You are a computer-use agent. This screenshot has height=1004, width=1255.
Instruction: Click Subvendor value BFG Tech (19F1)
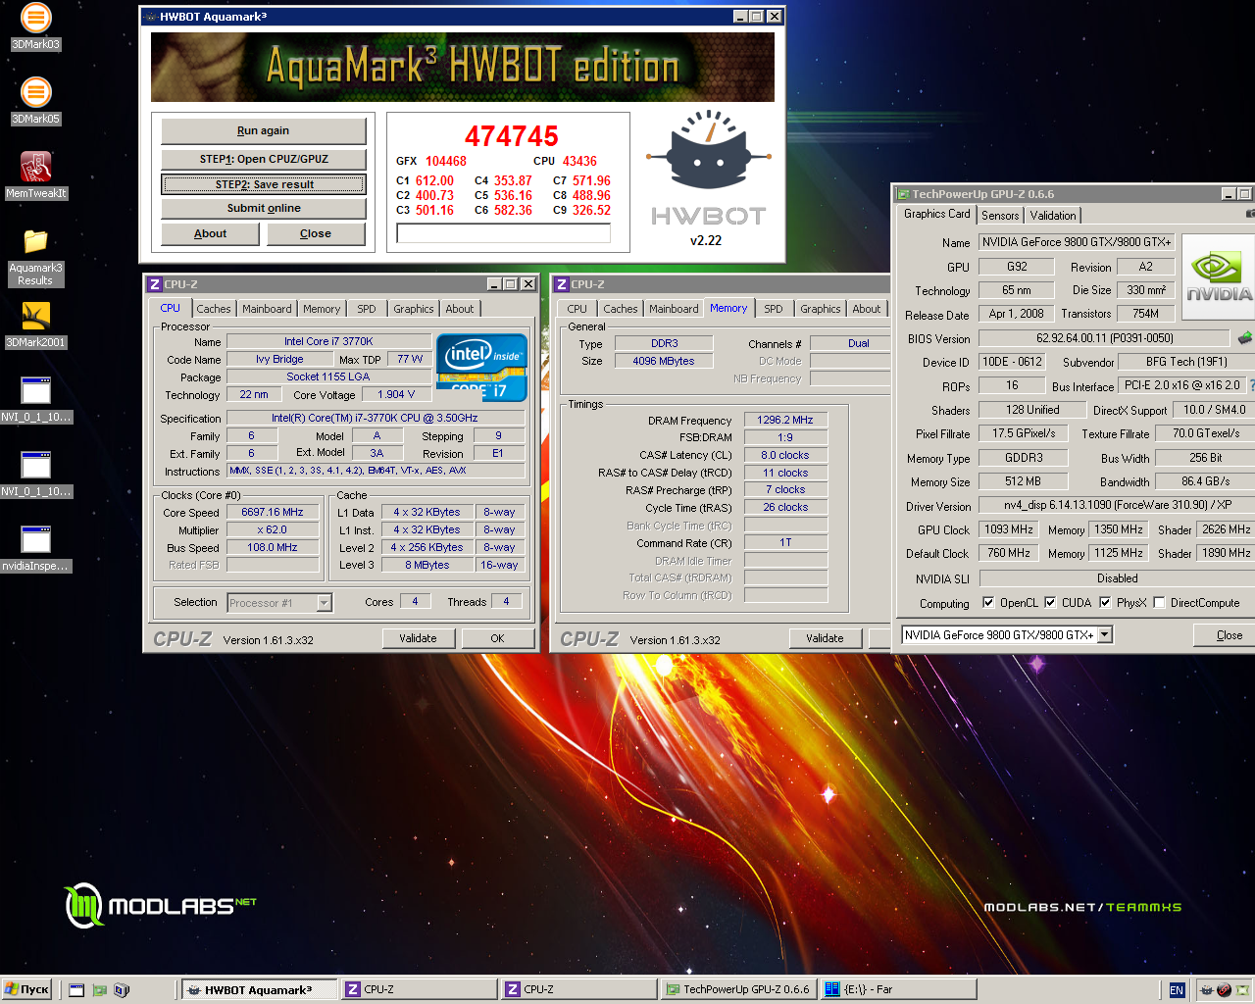tap(1186, 362)
